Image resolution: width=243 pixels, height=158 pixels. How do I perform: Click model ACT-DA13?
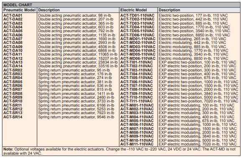pos(13,62)
